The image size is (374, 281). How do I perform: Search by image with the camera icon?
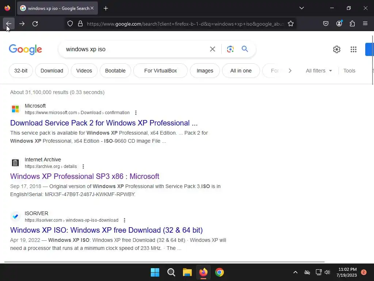point(230,49)
